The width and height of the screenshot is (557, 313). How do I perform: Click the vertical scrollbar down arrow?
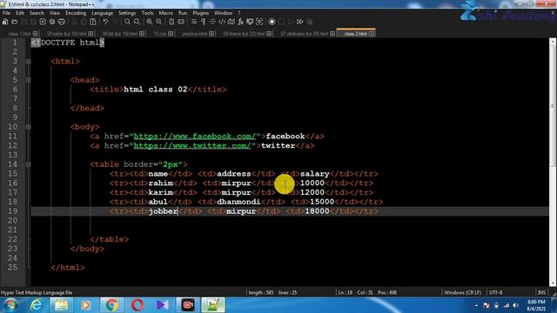pos(553,283)
